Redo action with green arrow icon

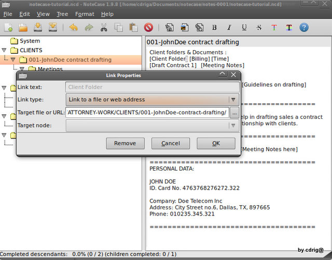[89, 27]
